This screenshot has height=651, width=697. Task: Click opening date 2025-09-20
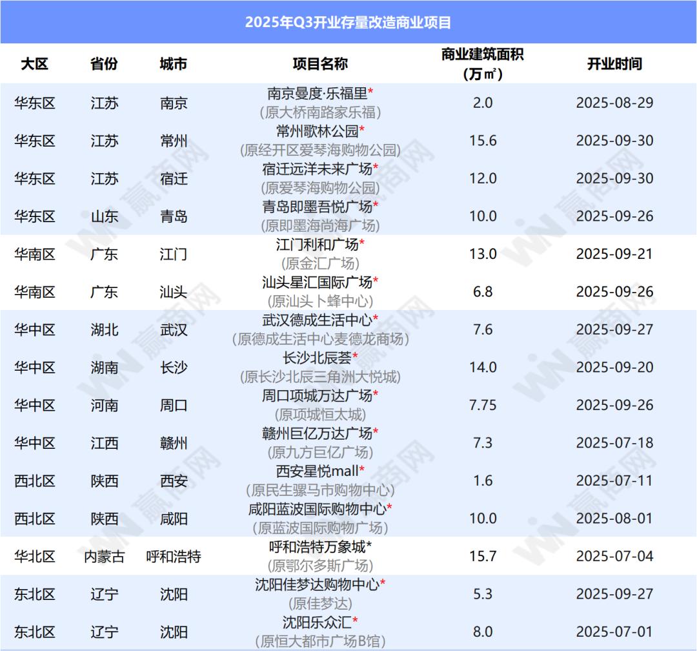pyautogui.click(x=615, y=367)
